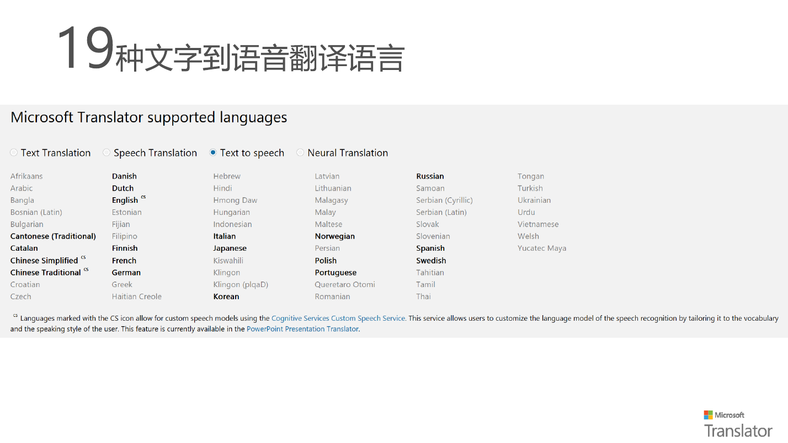Click the CS icon beside Chinese Traditional
The height and width of the screenshot is (443, 788).
86,269
